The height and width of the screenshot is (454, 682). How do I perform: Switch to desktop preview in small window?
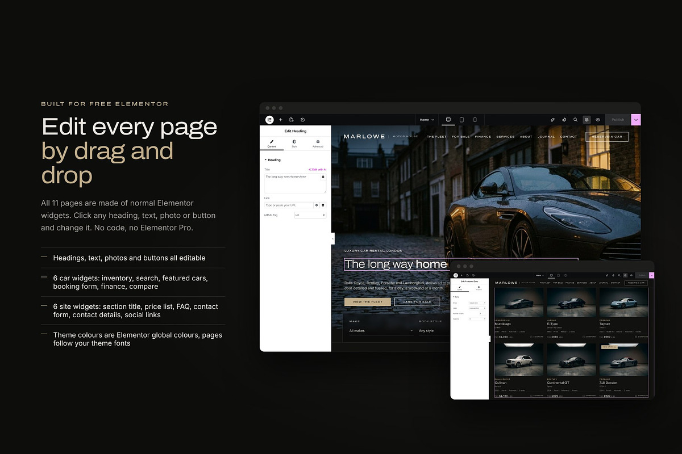click(x=551, y=275)
